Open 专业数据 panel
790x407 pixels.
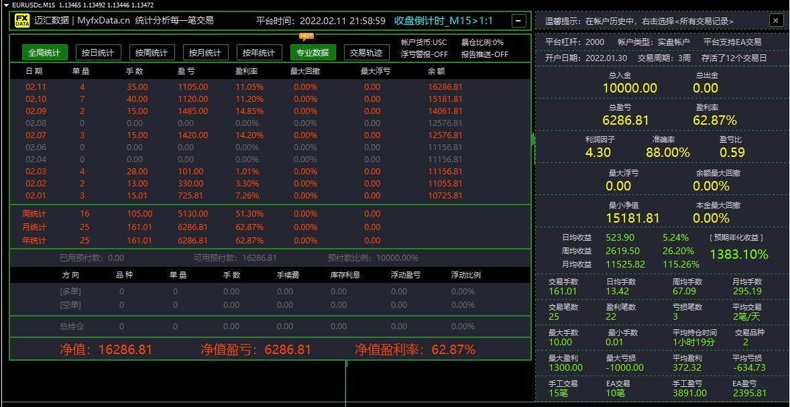coord(313,52)
